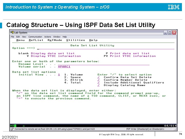The height and width of the screenshot is (139, 185).
Task: Open the File menu
Action: (12, 37)
